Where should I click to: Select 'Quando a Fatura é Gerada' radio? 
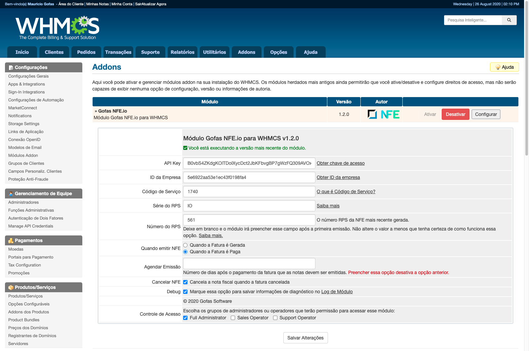coord(185,245)
